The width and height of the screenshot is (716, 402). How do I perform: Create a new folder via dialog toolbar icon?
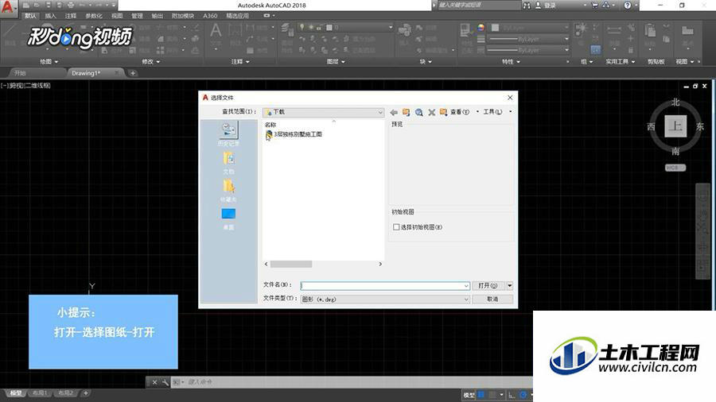(443, 112)
